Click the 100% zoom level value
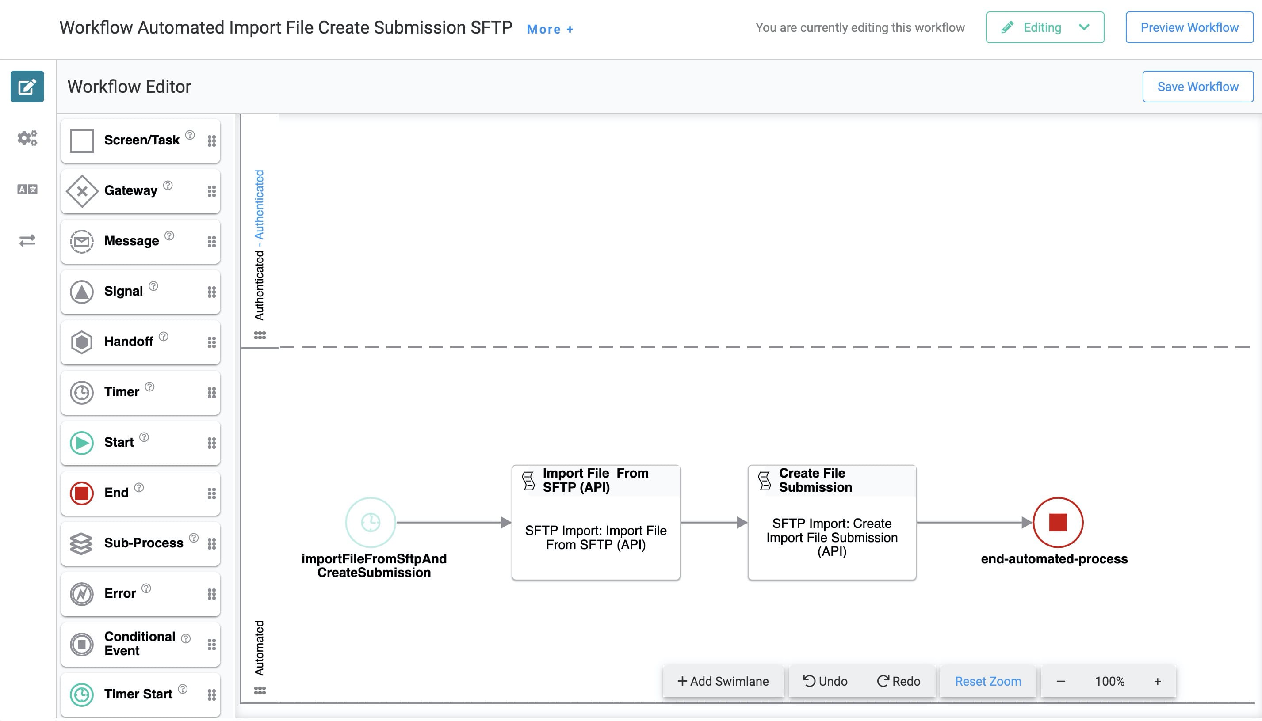Viewport: 1262px width, 721px height. [x=1109, y=681]
